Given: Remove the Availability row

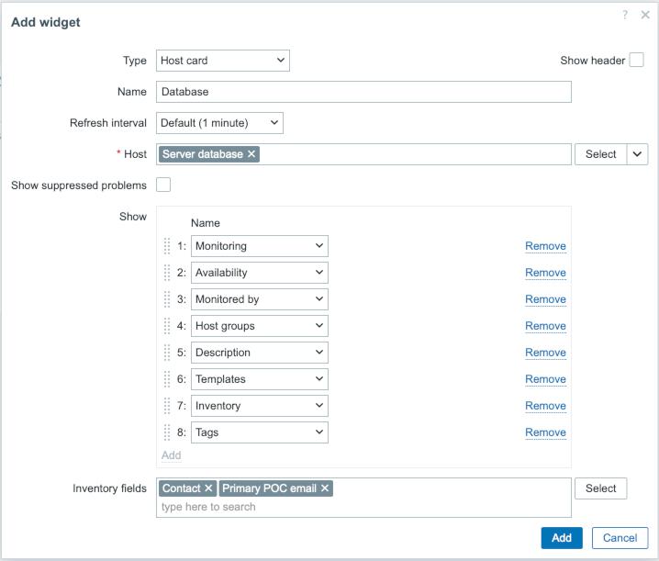Looking at the screenshot, I should pyautogui.click(x=545, y=273).
